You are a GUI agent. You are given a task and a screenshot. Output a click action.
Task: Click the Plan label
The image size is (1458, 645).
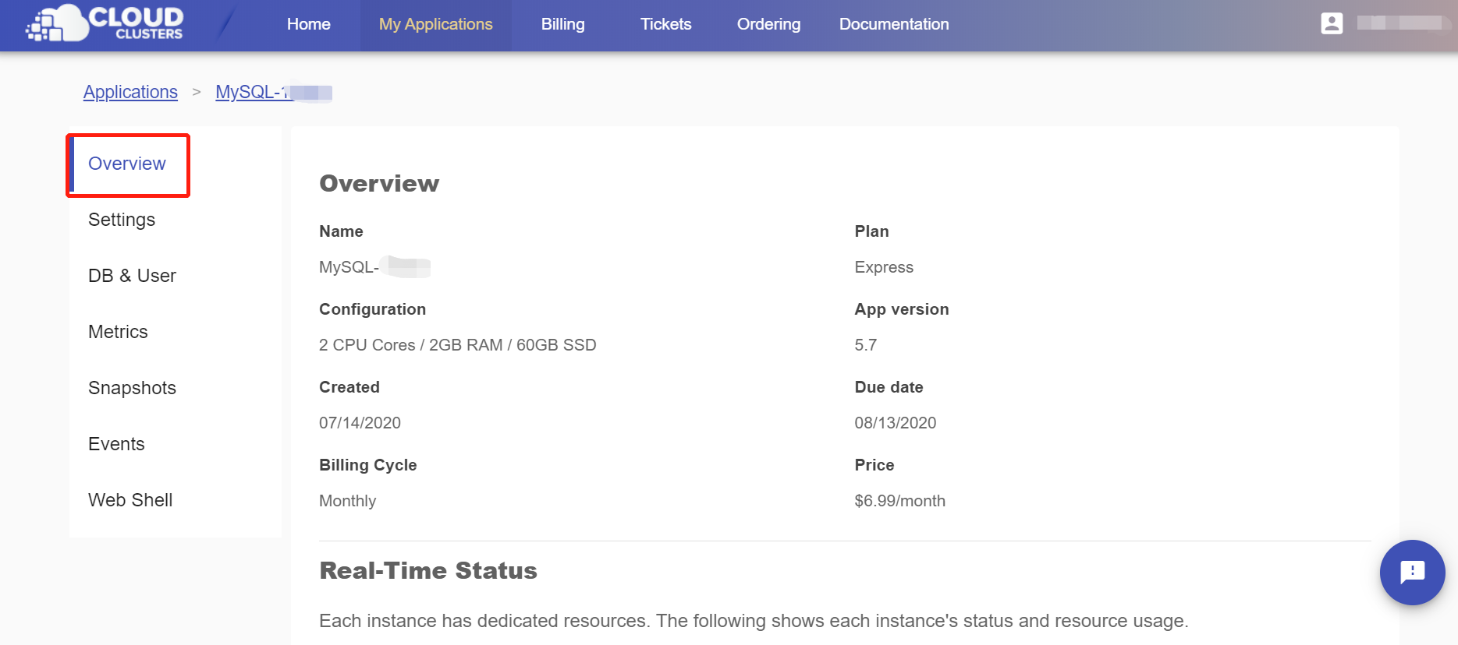click(871, 231)
